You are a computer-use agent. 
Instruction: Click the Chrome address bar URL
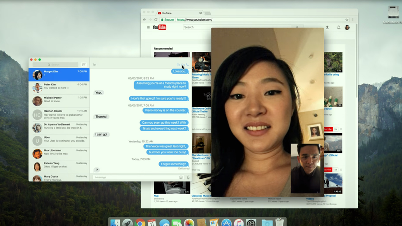pos(194,20)
